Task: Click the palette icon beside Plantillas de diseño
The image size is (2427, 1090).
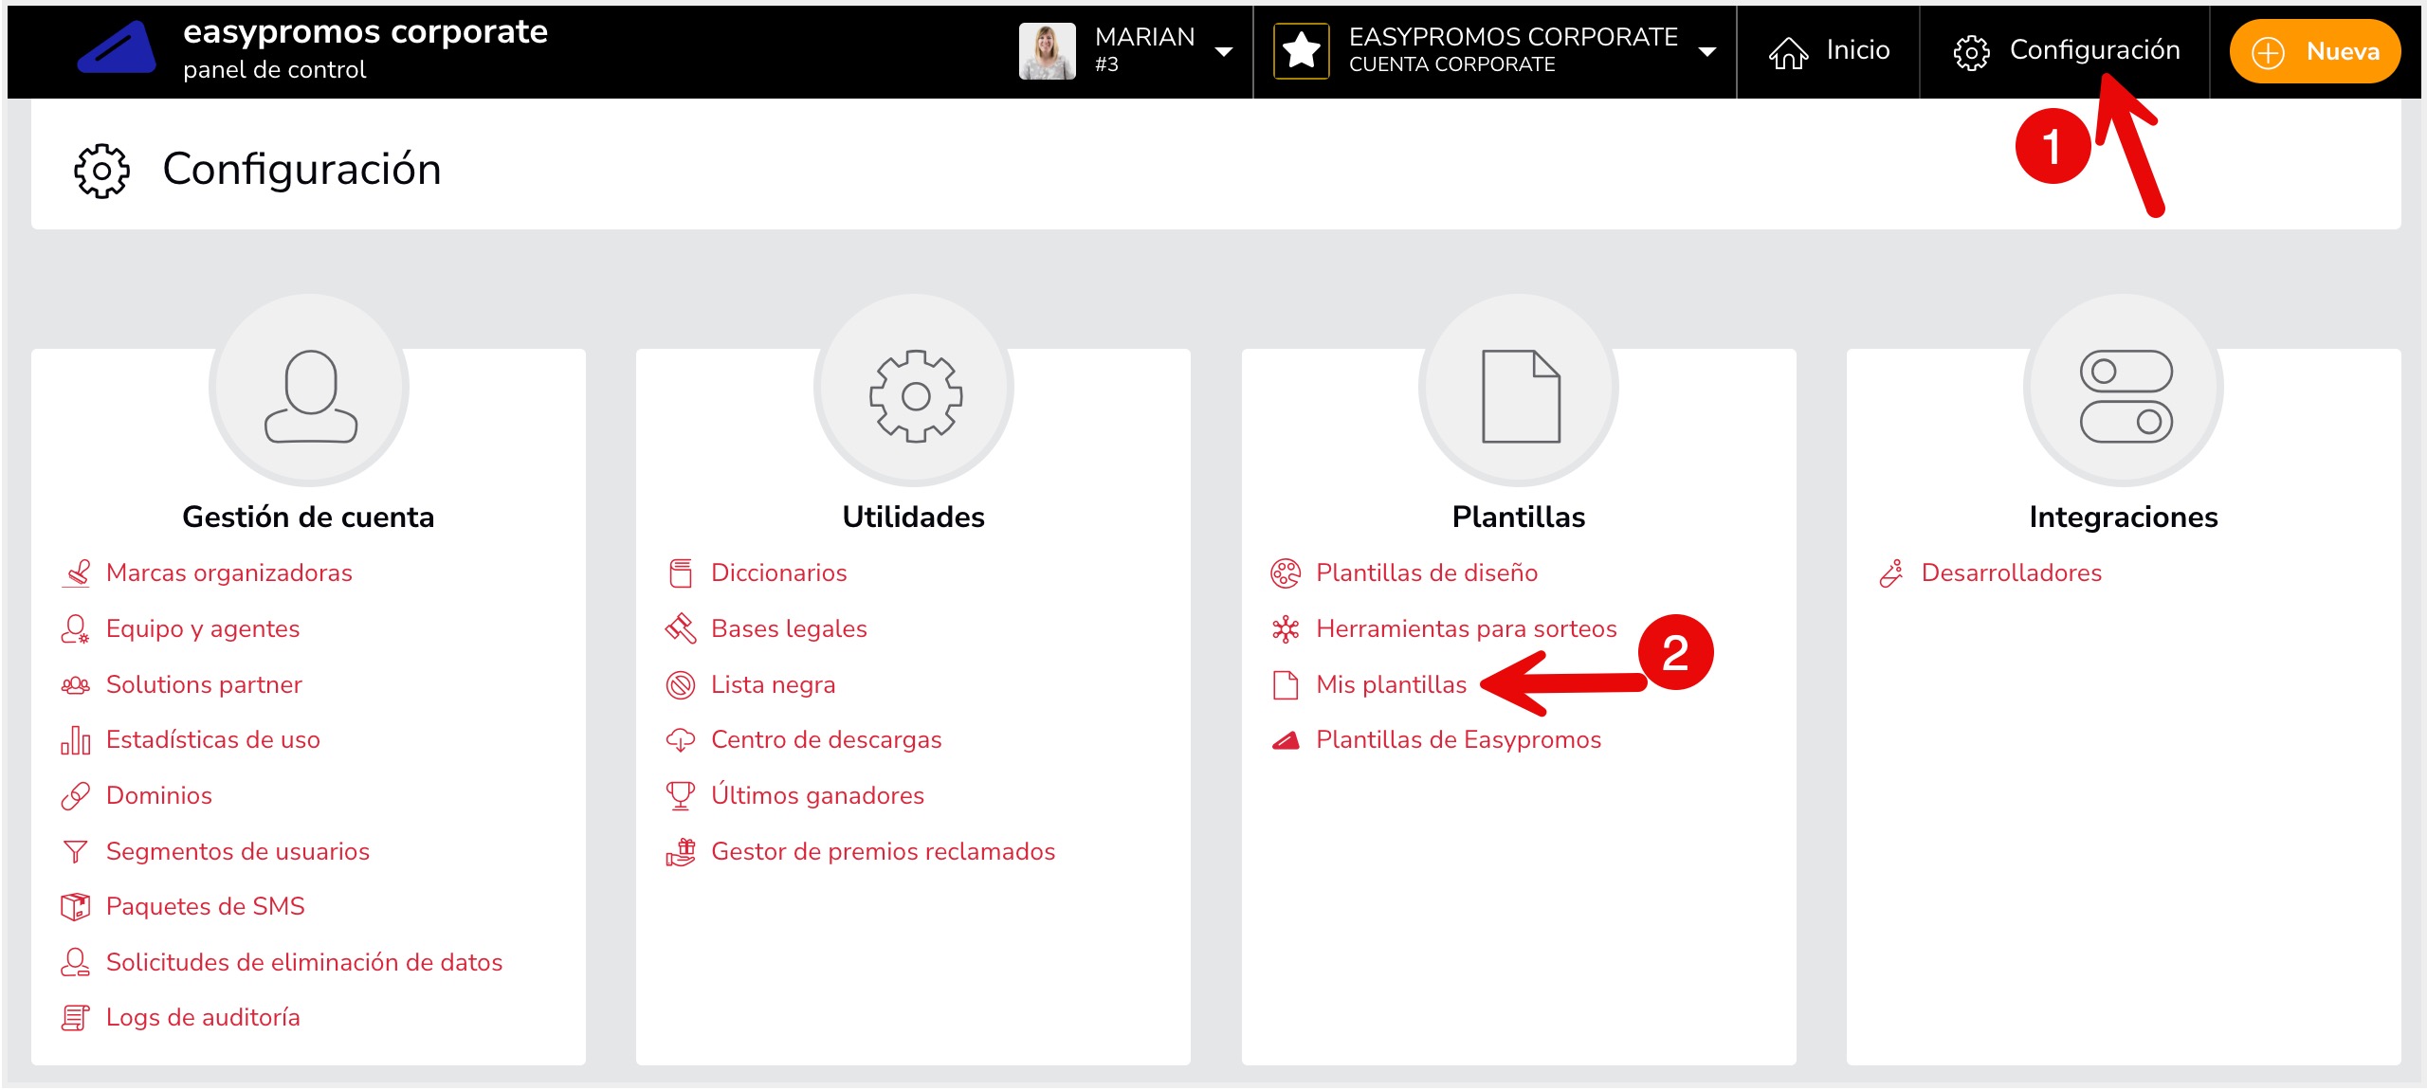Action: 1286,573
